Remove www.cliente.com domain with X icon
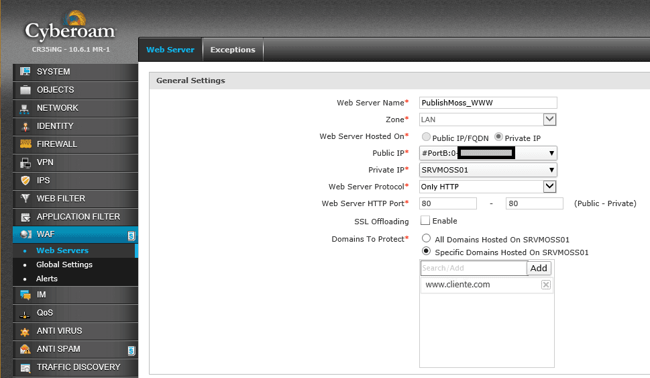 [546, 285]
